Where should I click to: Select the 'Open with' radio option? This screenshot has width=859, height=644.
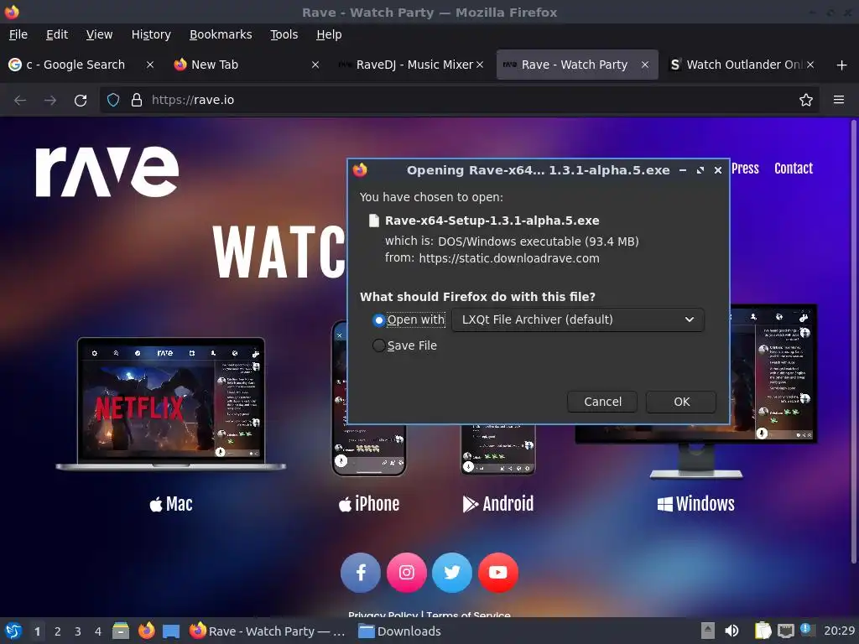pyautogui.click(x=378, y=319)
